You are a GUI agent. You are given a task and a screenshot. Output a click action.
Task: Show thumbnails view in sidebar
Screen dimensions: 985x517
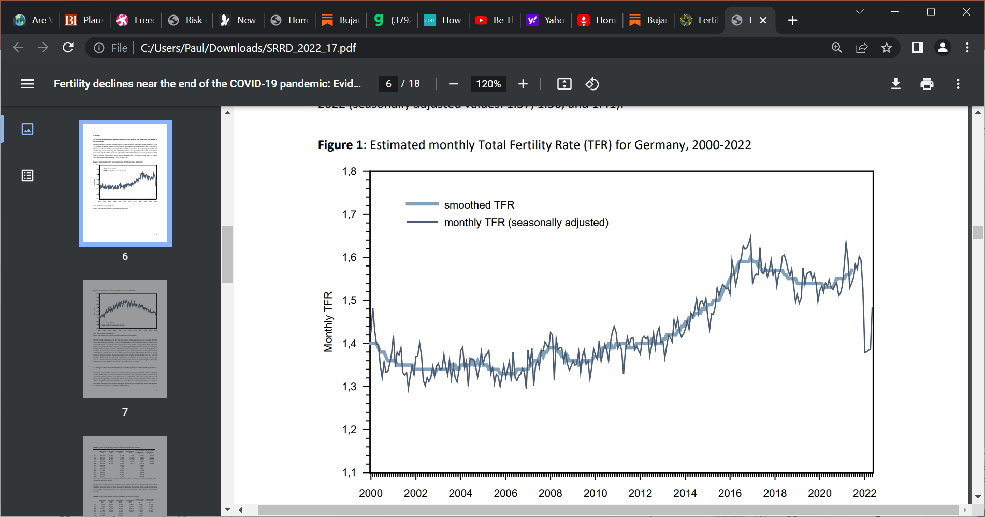(x=27, y=129)
